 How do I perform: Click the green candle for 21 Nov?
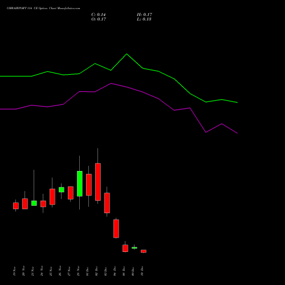point(34,203)
